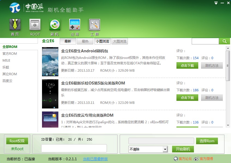The height and width of the screenshot is (163, 231).
Task: Click the SD capacity progress bar
Action: click(74, 148)
